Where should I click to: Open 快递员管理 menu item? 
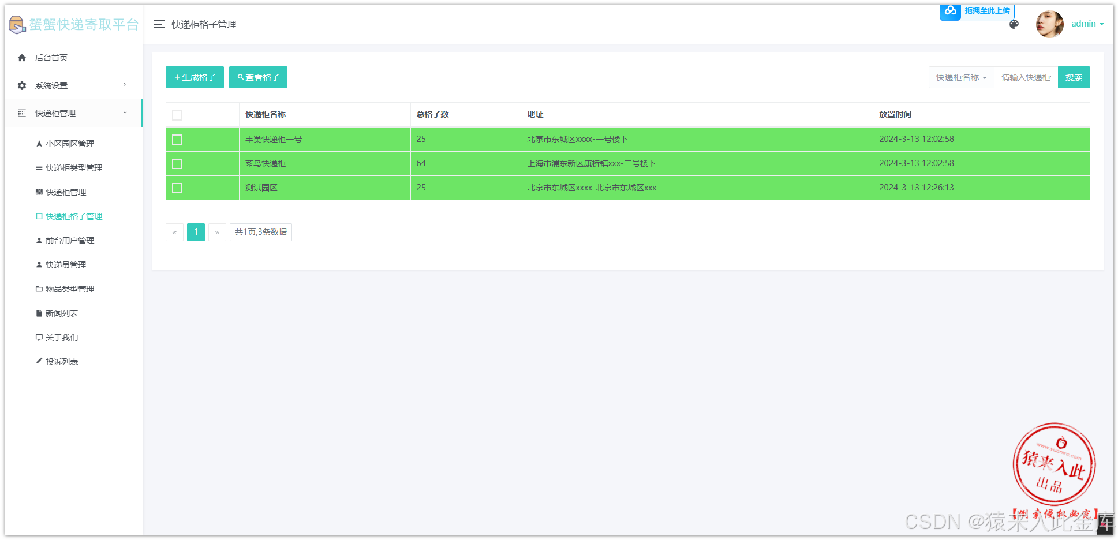pos(66,265)
